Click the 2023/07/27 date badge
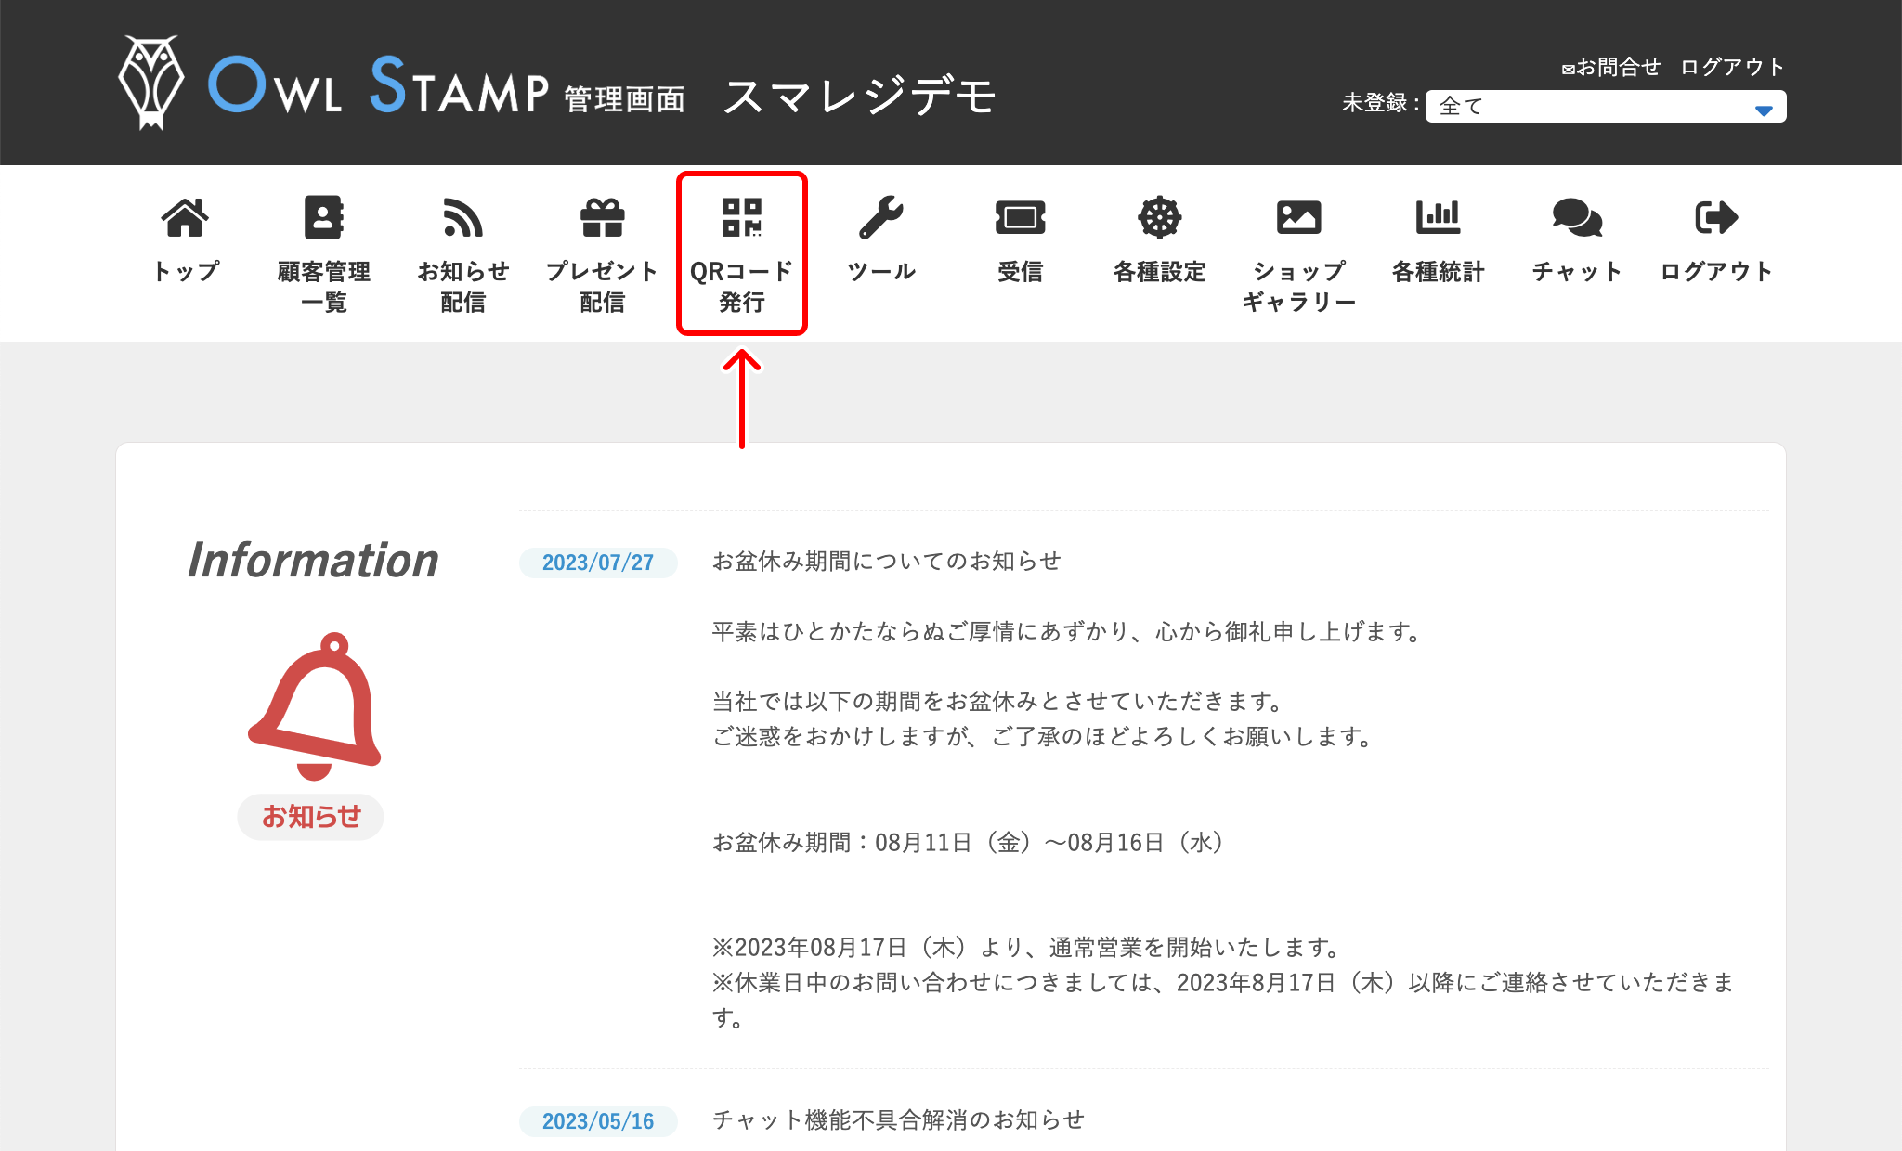This screenshot has height=1151, width=1902. (x=598, y=563)
